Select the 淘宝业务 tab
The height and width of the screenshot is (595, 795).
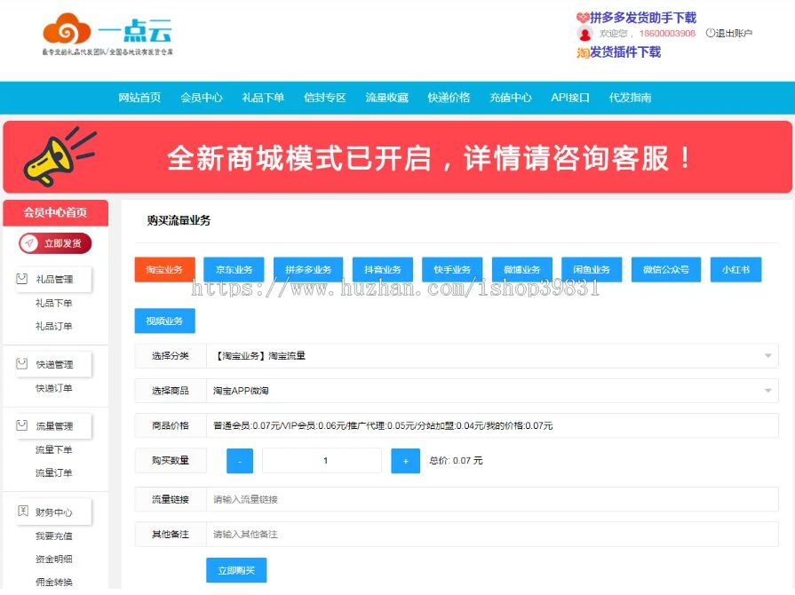[165, 270]
